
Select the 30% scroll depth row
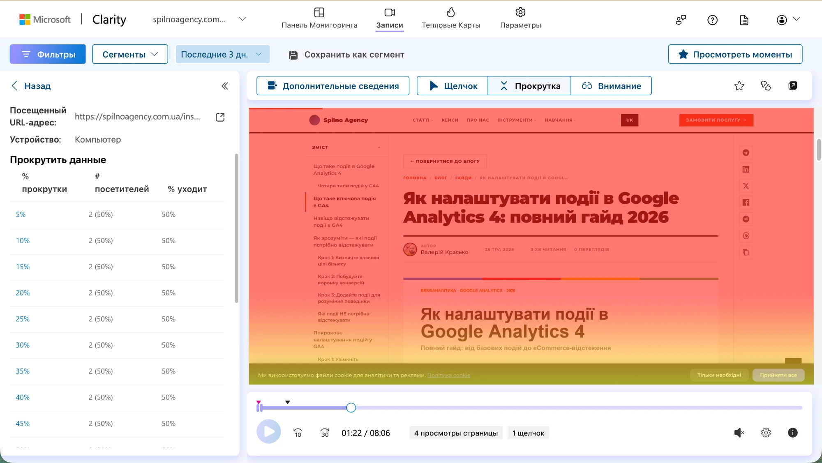(117, 346)
